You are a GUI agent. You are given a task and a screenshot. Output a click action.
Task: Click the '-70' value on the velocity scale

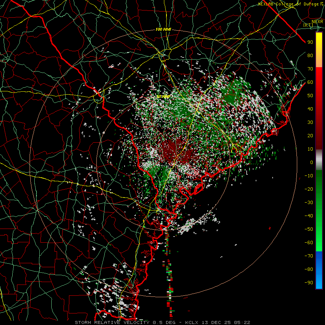tap(309, 256)
